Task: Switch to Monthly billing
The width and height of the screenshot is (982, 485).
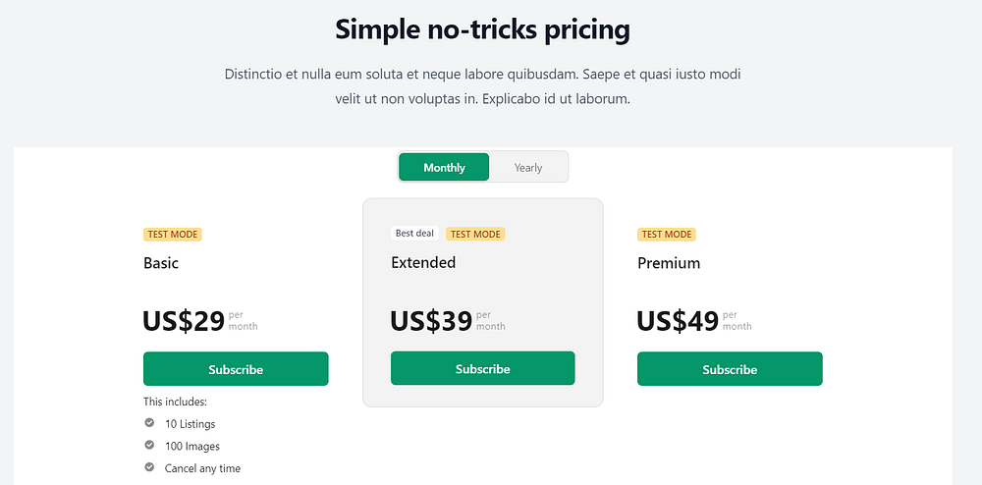Action: (444, 167)
